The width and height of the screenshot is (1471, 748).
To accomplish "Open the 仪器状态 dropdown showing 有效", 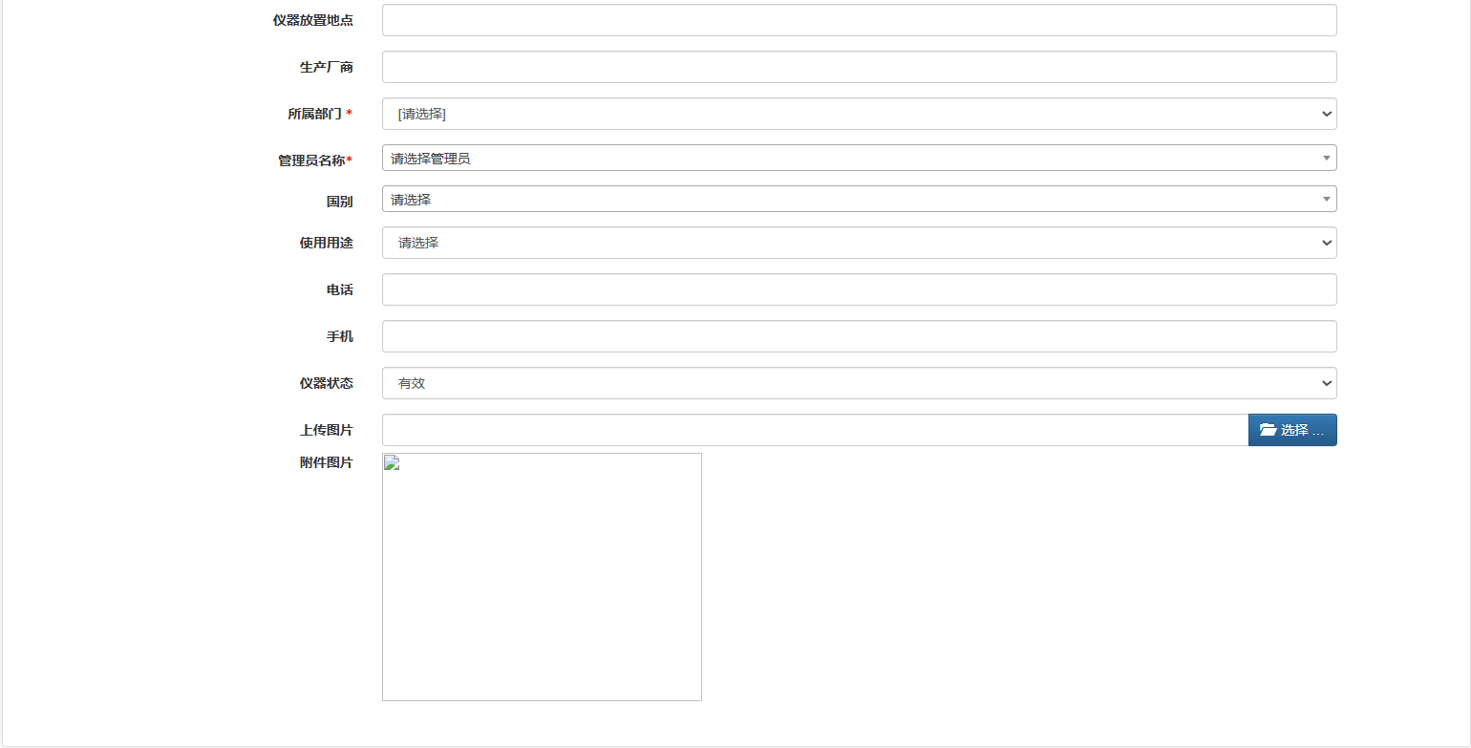I will click(x=1326, y=383).
